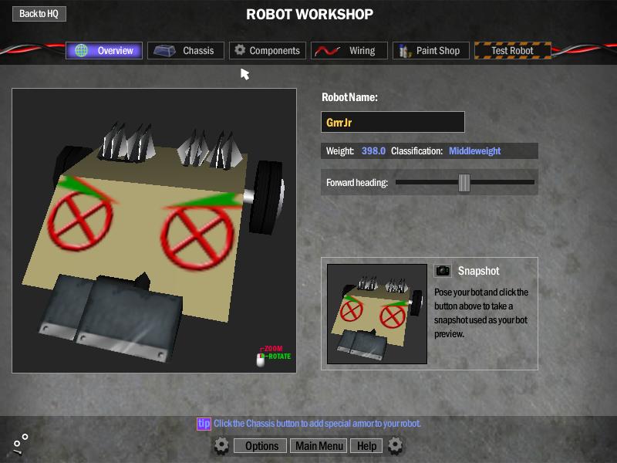Edit the Robot Name field
This screenshot has height=463, width=617.
pos(393,122)
